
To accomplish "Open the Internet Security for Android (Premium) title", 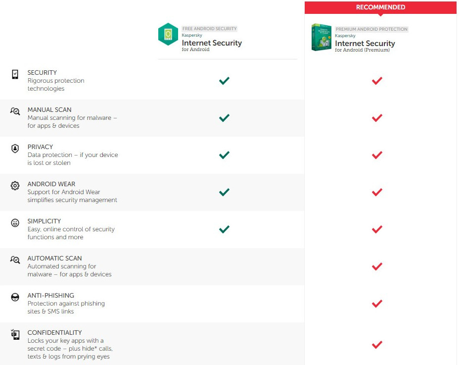I will tap(365, 44).
